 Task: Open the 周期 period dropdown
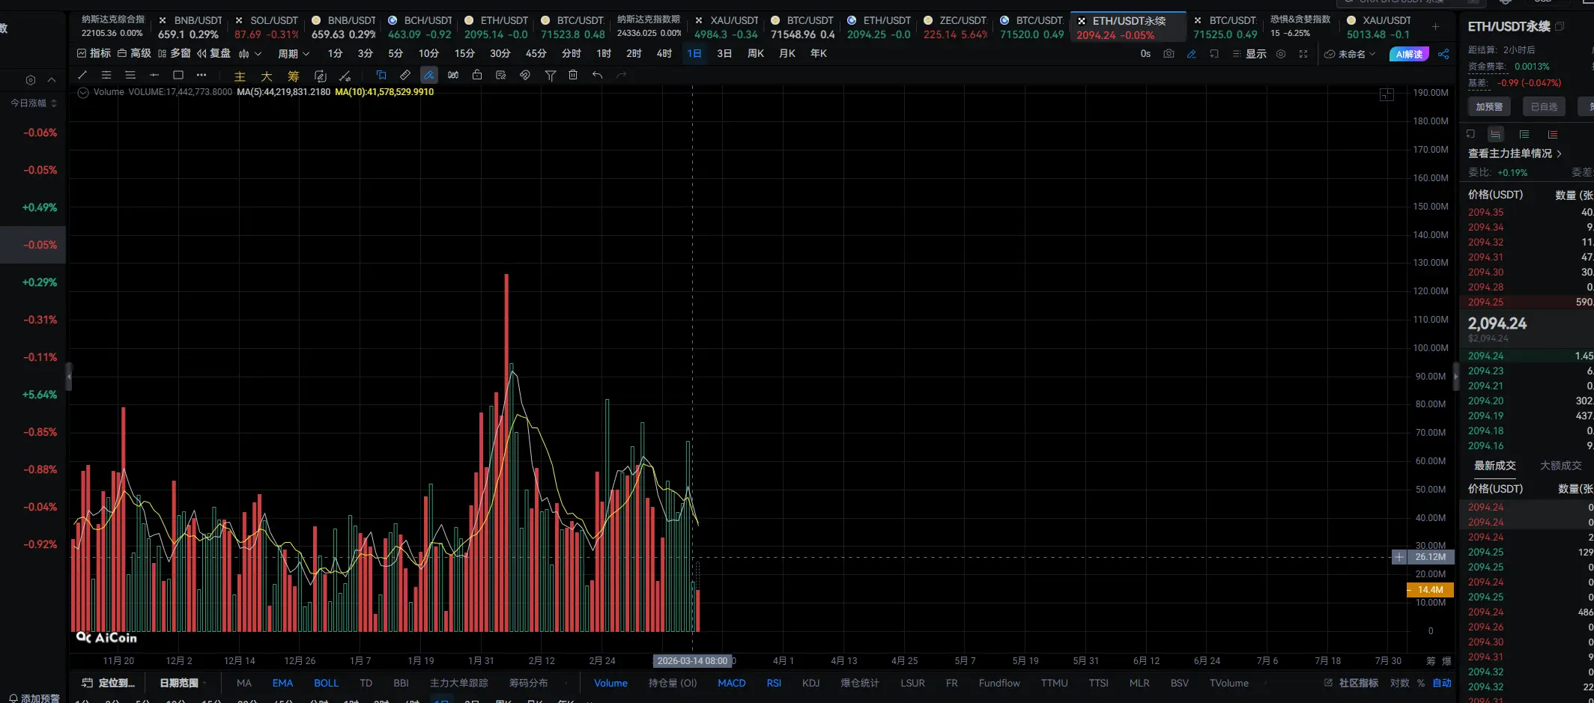coord(293,54)
